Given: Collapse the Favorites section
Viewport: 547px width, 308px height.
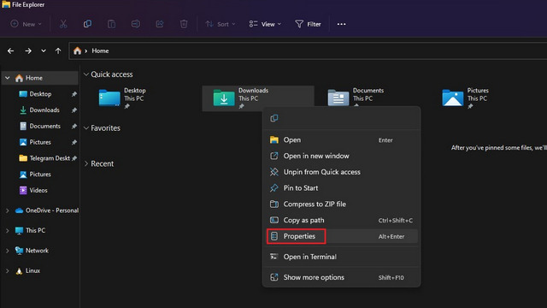Looking at the screenshot, I should point(86,128).
